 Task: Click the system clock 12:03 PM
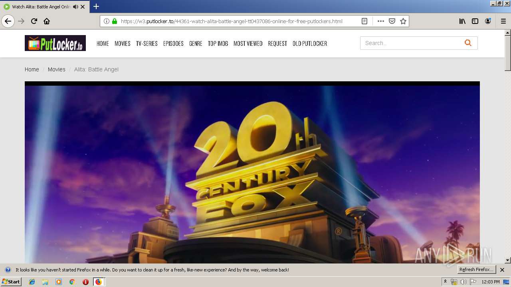coord(491,282)
